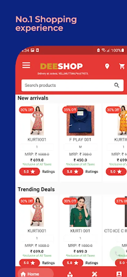Click the delivery address text under logo

tap(63, 74)
